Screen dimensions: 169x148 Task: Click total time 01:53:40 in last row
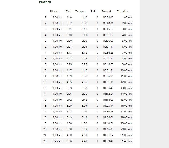point(108,141)
